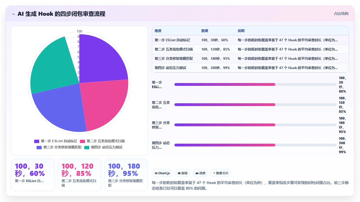
Task: Click the 数据 column header
Action: tap(205, 31)
